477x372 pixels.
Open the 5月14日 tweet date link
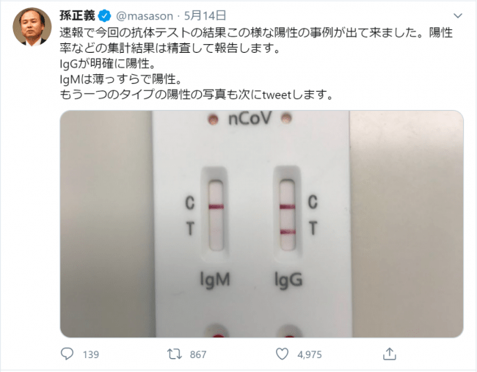point(205,15)
